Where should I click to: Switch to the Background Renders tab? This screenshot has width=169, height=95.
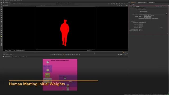point(142,2)
